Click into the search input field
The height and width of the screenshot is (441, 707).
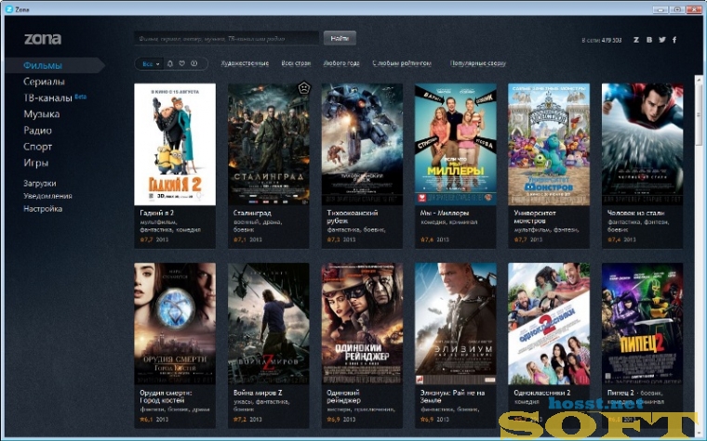[x=226, y=38]
